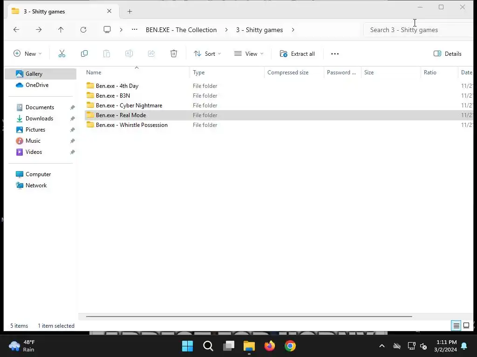Sort by the Type column header
Image resolution: width=477 pixels, height=357 pixels.
pyautogui.click(x=227, y=72)
